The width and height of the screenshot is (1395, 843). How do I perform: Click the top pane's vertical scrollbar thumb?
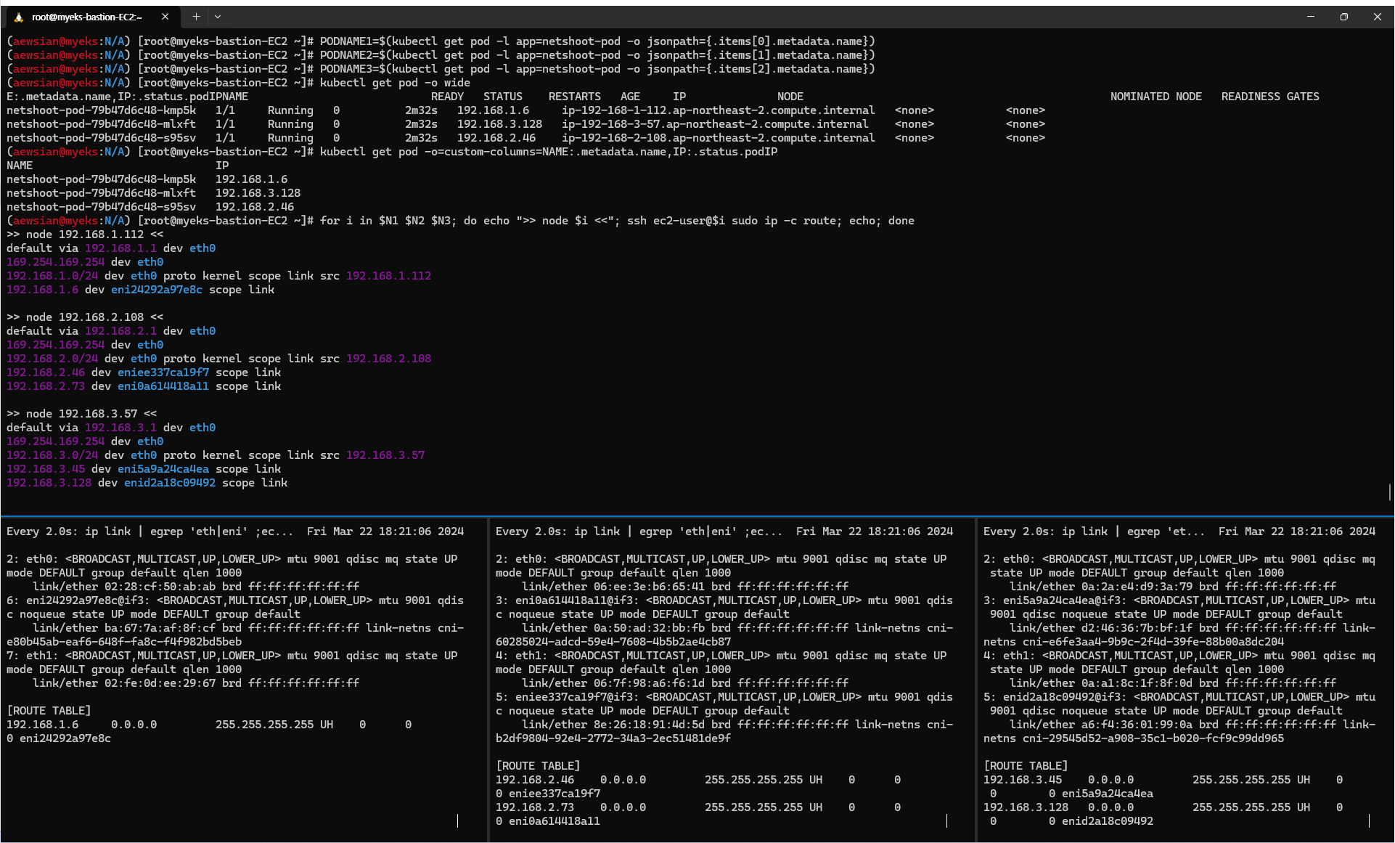pyautogui.click(x=1389, y=492)
